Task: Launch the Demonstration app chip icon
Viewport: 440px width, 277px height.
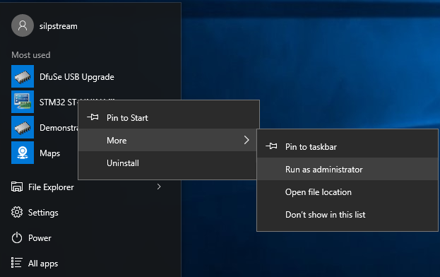Action: click(23, 127)
